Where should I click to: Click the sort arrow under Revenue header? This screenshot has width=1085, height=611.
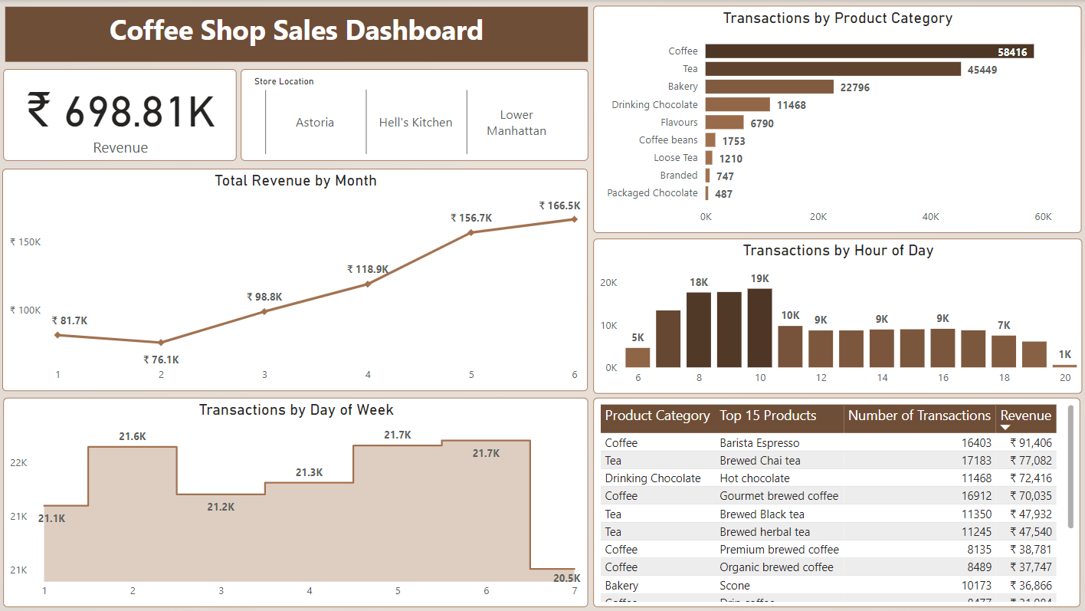click(x=1005, y=427)
